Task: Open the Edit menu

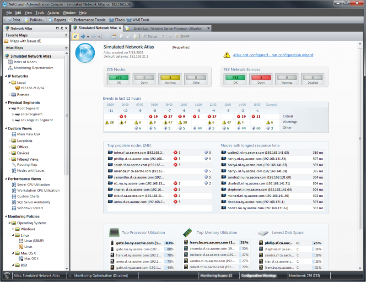Action: 18,13
